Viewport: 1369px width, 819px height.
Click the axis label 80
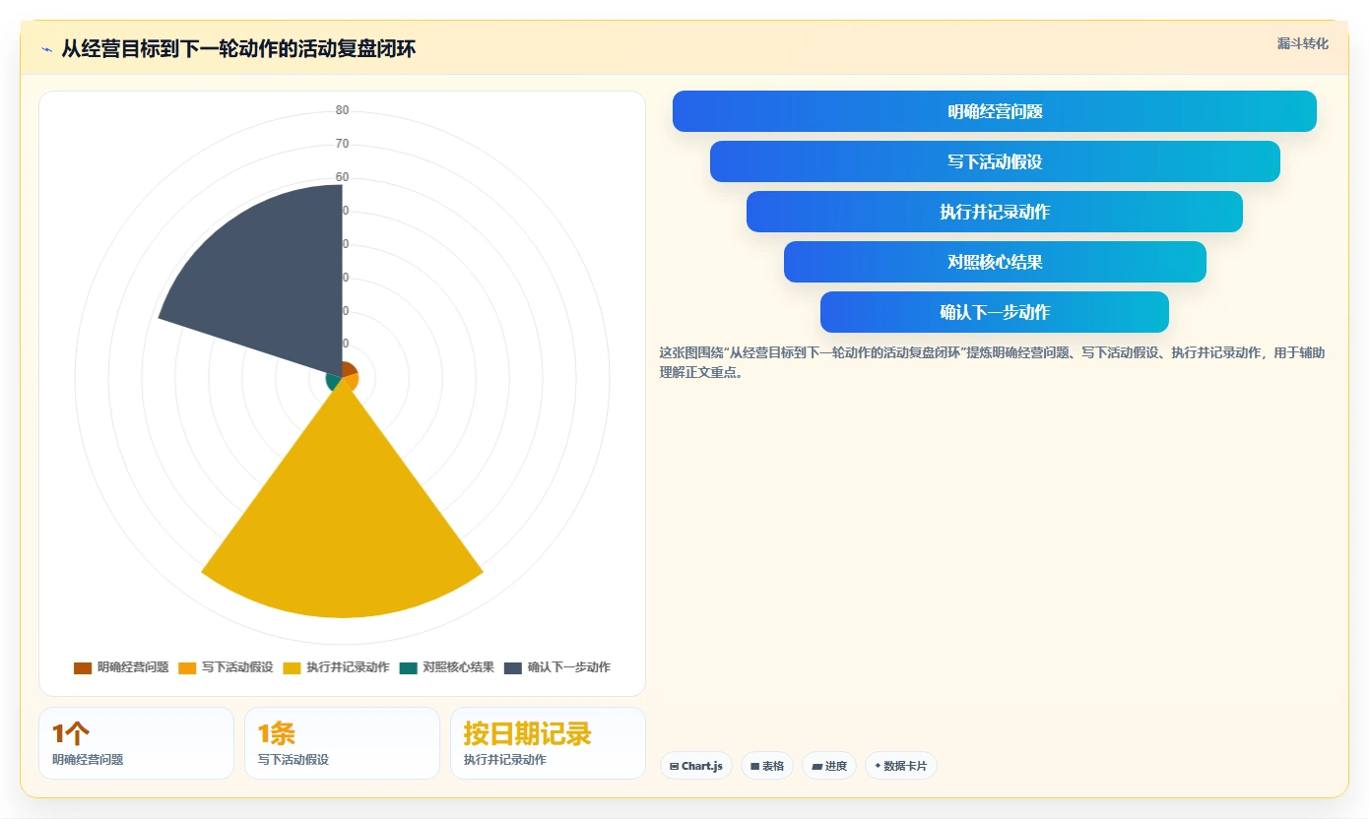342,110
